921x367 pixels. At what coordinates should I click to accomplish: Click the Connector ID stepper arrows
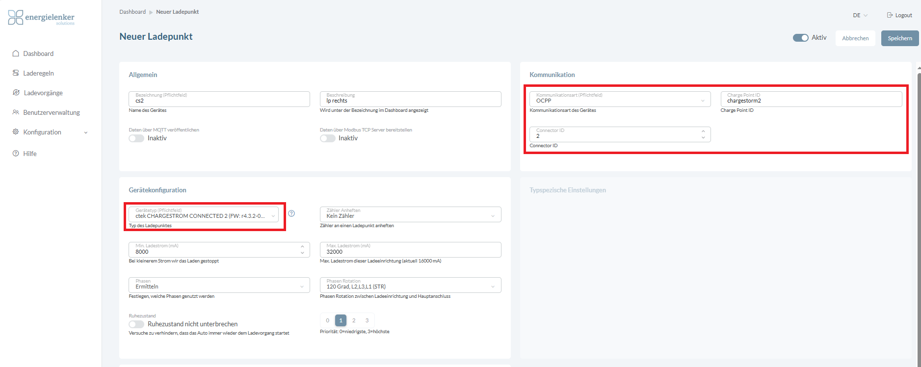(x=703, y=134)
